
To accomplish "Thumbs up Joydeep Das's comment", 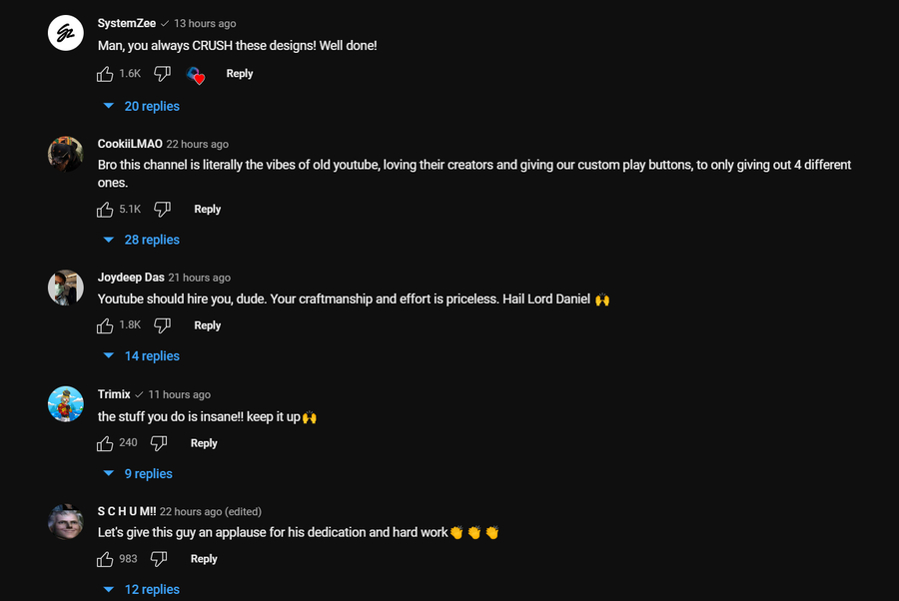I will [105, 325].
